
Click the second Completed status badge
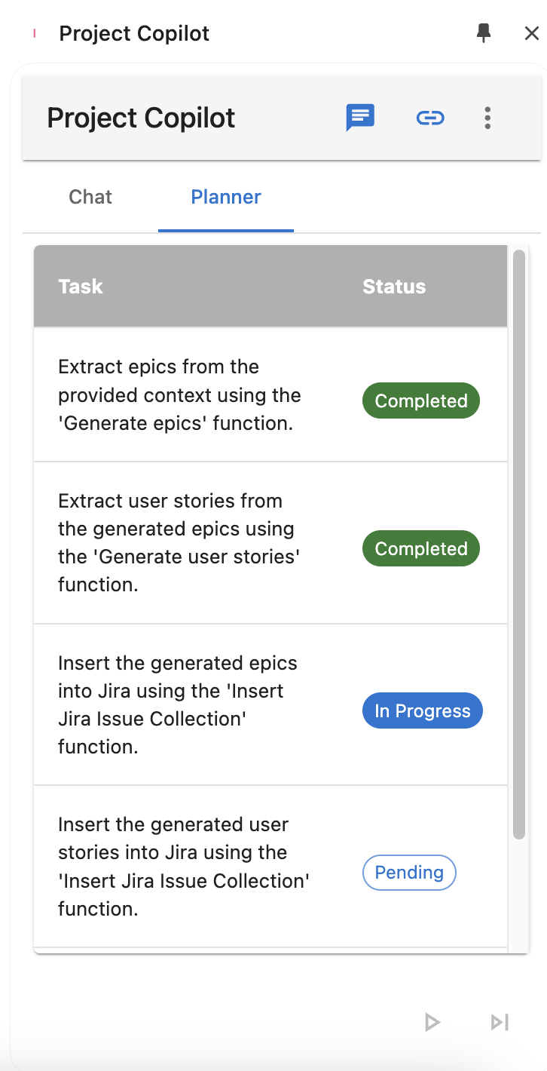click(421, 549)
